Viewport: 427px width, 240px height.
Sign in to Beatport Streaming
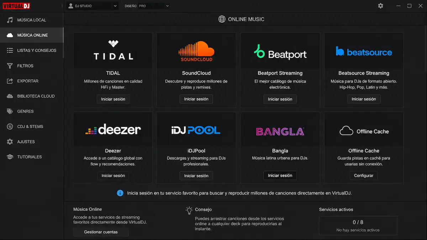pyautogui.click(x=280, y=99)
